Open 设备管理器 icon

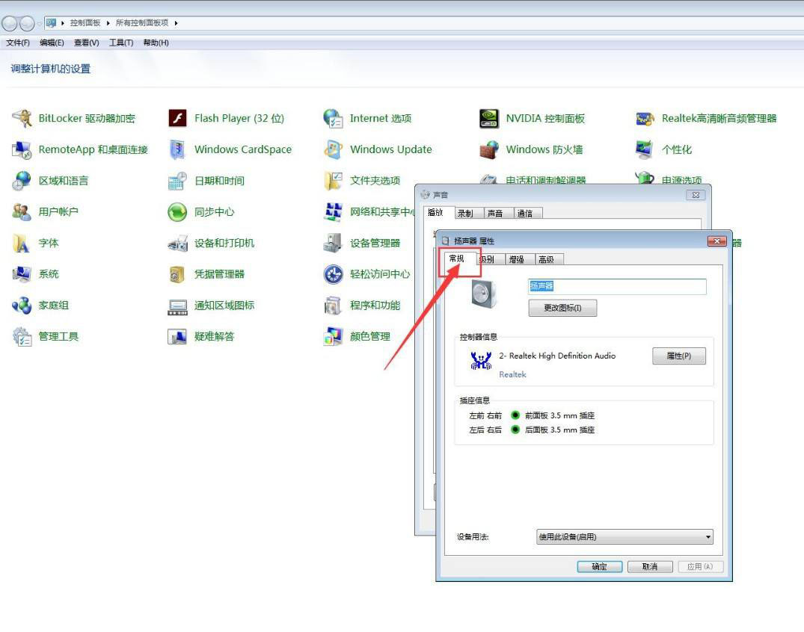pyautogui.click(x=333, y=243)
